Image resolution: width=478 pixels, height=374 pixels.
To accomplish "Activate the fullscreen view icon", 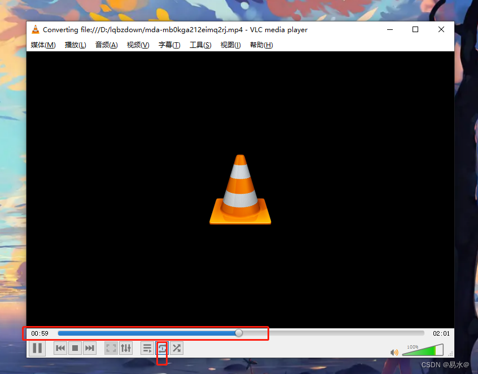I will tap(111, 348).
